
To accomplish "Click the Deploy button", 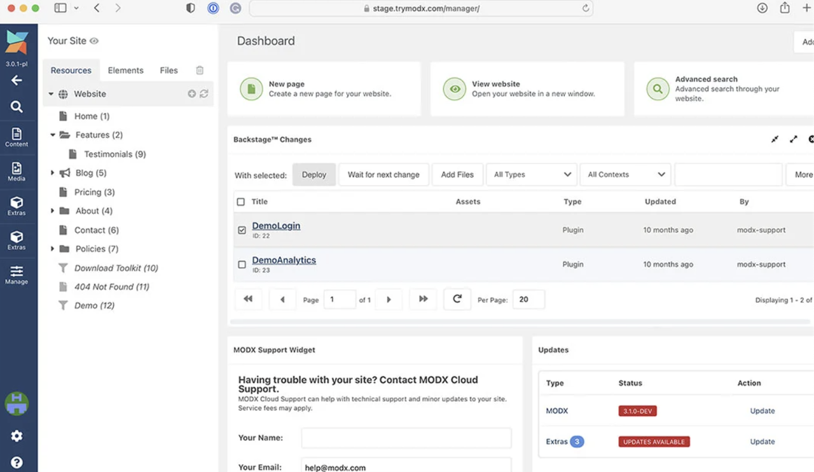I will click(314, 174).
